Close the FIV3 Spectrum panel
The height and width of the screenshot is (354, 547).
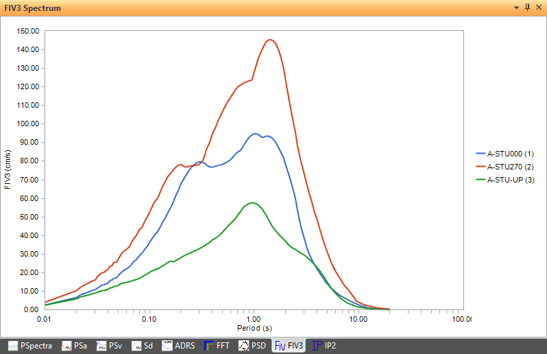[x=538, y=8]
